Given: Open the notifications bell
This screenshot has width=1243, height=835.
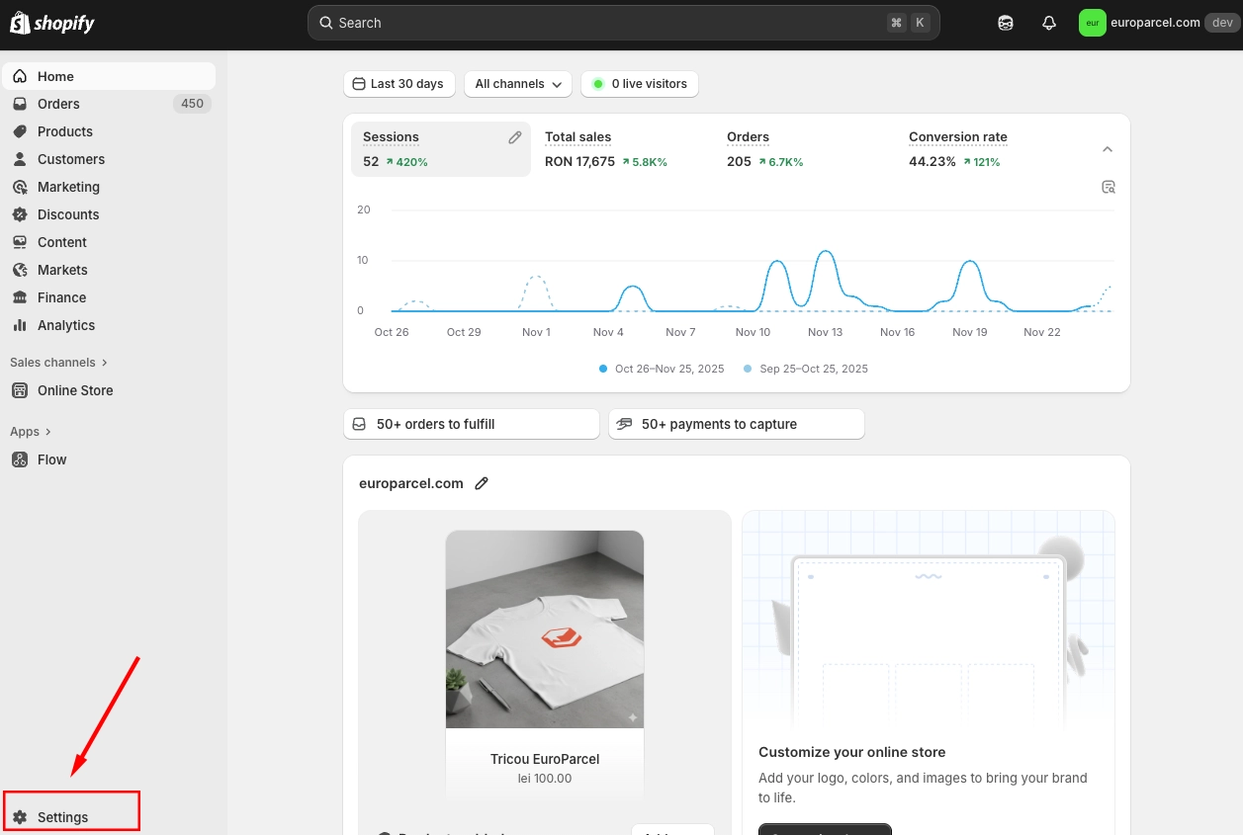Looking at the screenshot, I should pos(1049,23).
